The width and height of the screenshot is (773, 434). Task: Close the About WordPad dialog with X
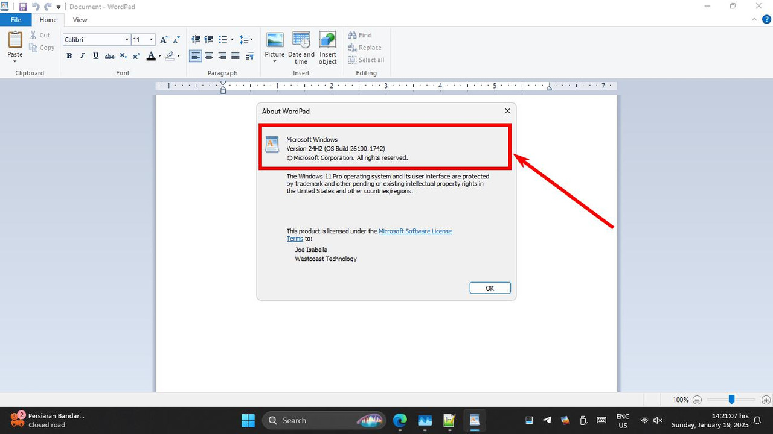(x=507, y=111)
